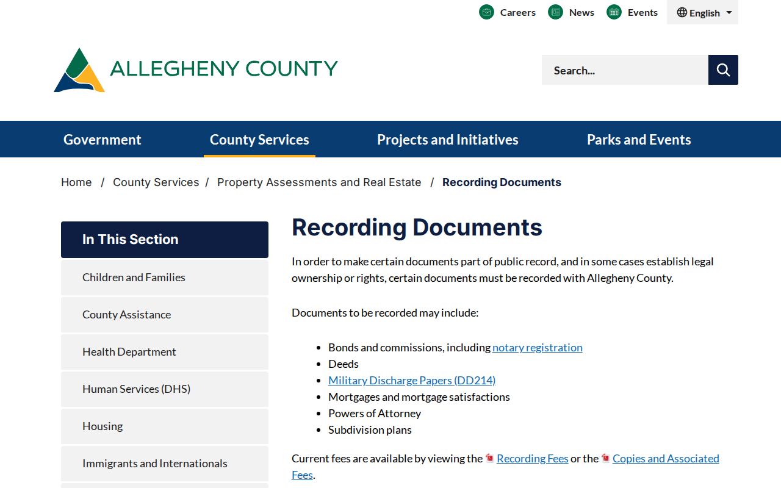Click in the Search input field
781x488 pixels.
(x=625, y=70)
